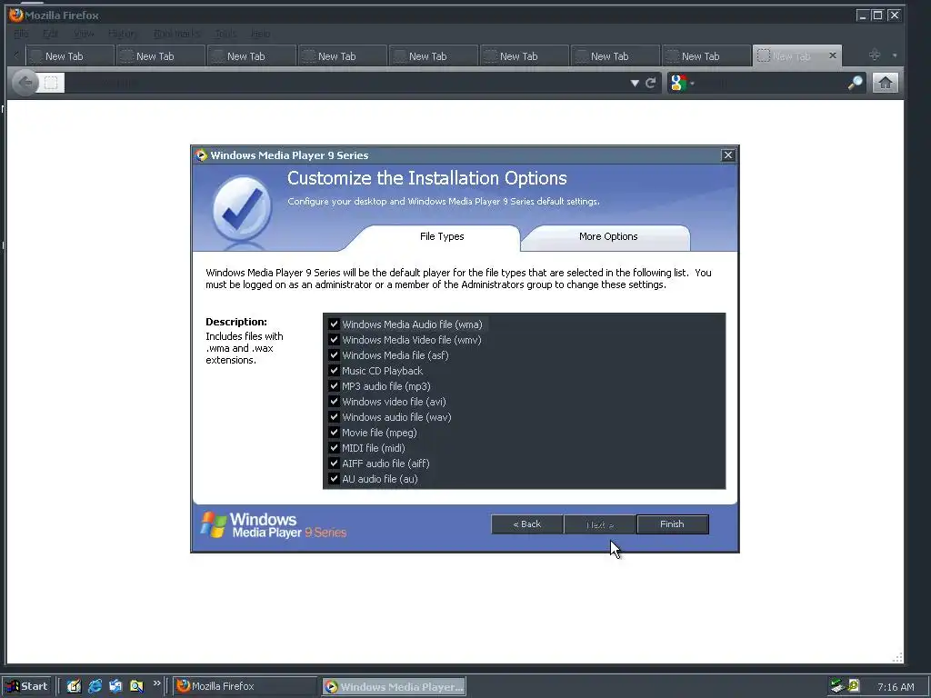The image size is (931, 698).
Task: Switch to the More Options tab
Action: click(608, 236)
